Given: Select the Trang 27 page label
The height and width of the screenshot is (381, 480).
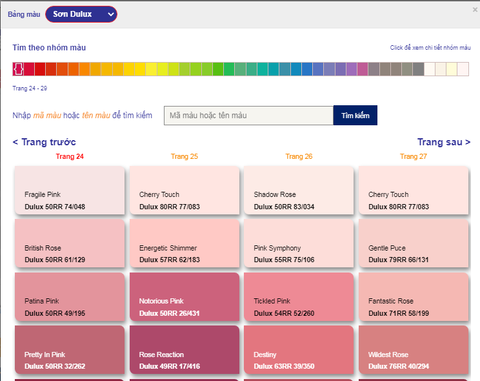Looking at the screenshot, I should (x=414, y=156).
